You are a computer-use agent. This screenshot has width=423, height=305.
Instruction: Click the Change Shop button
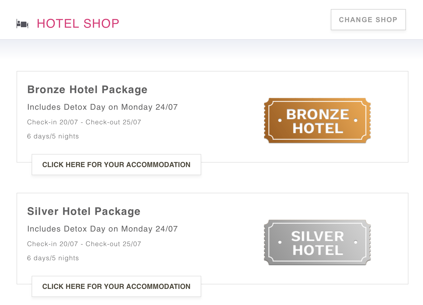[368, 20]
